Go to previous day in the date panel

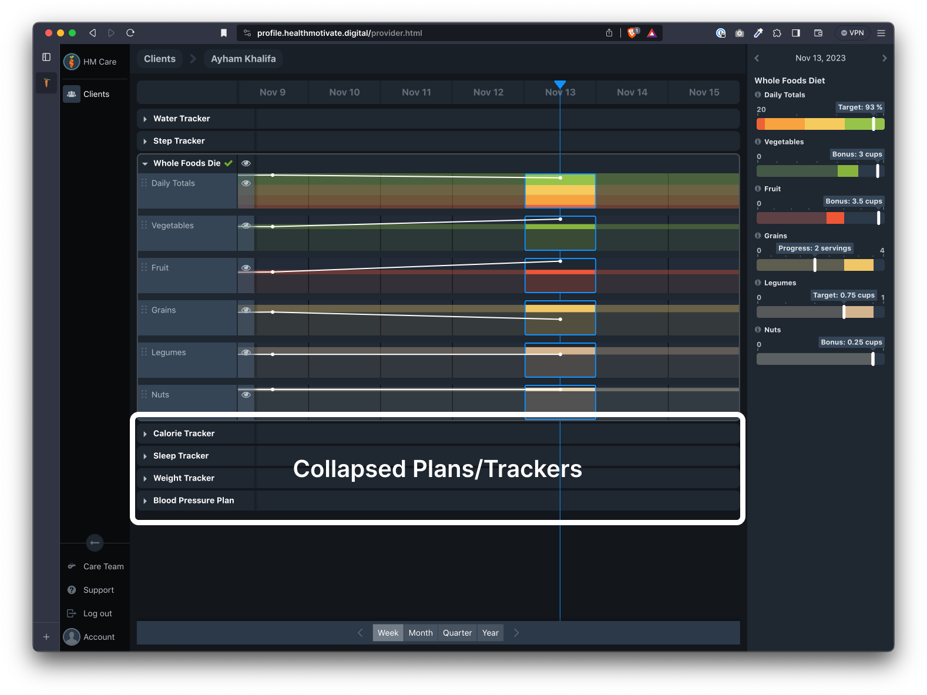tap(757, 58)
